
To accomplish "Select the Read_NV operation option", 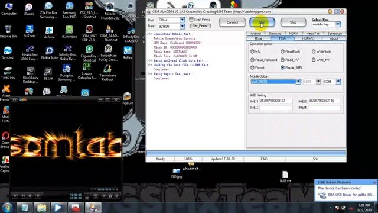I will pos(289,60).
